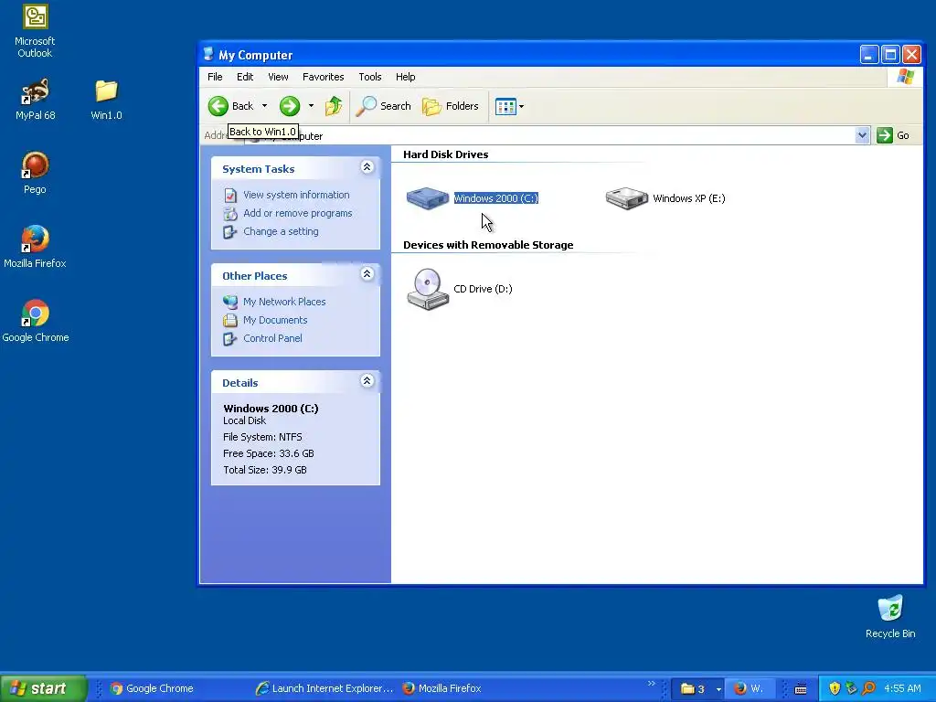This screenshot has height=702, width=936.
Task: Open the View menu
Action: [278, 77]
